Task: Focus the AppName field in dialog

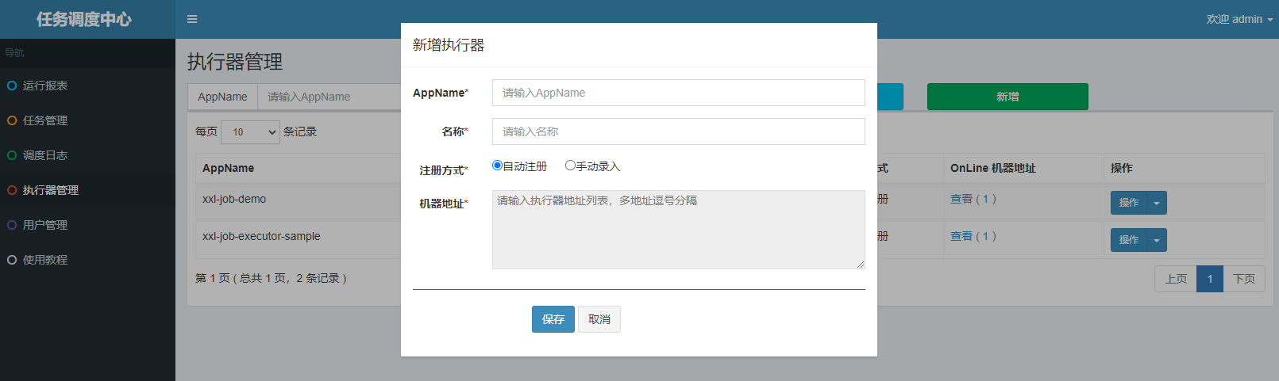Action: pyautogui.click(x=679, y=93)
